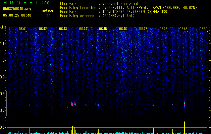Click the 0642 time marker
The height and width of the screenshot is (134, 211).
[43, 29]
